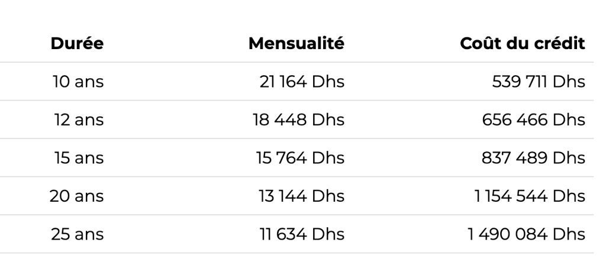Click the Durée column header
This screenshot has height=278, width=606.
coord(77,43)
